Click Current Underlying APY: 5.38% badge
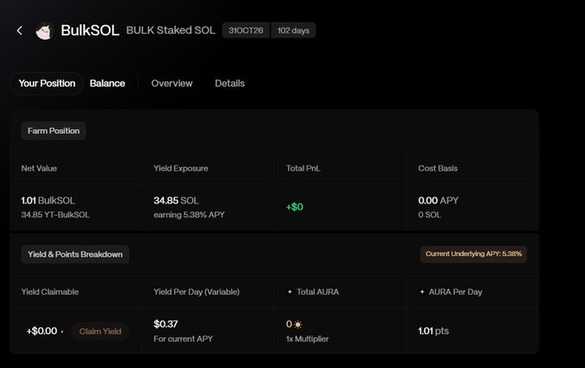 point(474,254)
